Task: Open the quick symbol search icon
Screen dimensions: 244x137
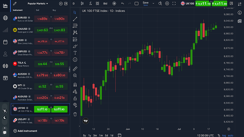Action: [160, 3]
